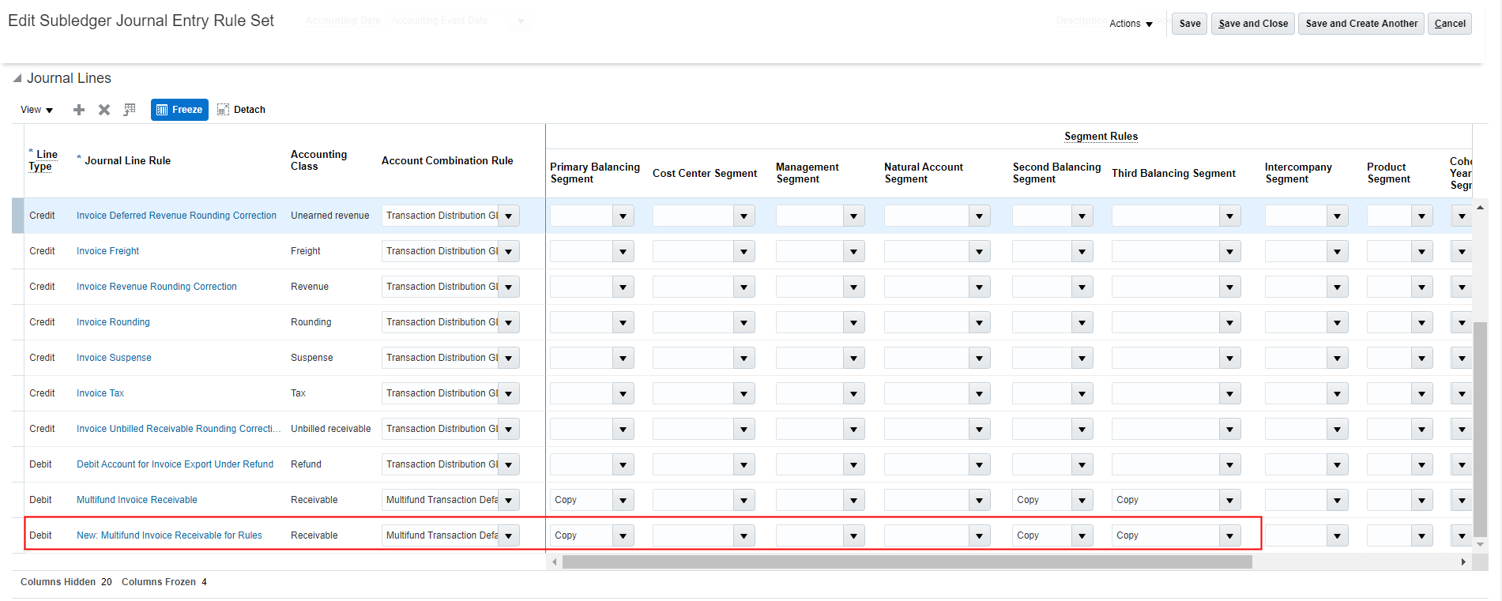
Task: Expand Cost Center Segment dropdown for Invoice Rounding
Action: coord(743,322)
